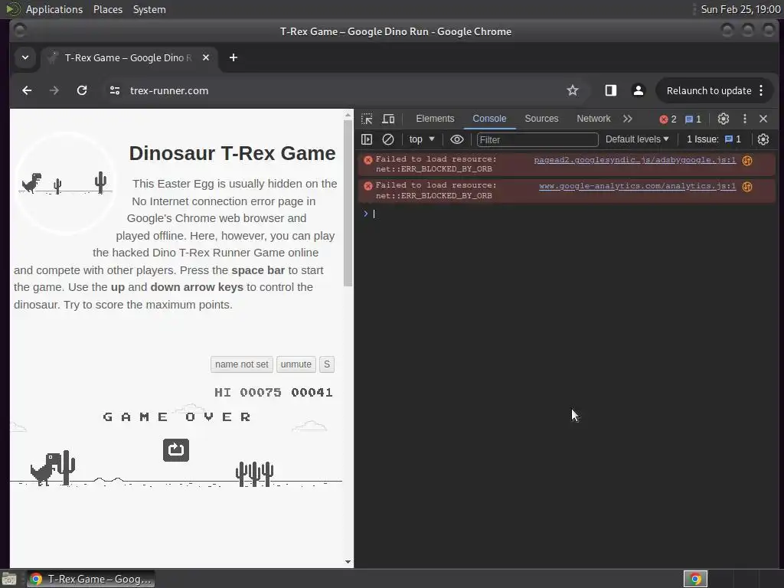The height and width of the screenshot is (588, 784).
Task: Open Chrome's three-dot menu
Action: pos(761,90)
